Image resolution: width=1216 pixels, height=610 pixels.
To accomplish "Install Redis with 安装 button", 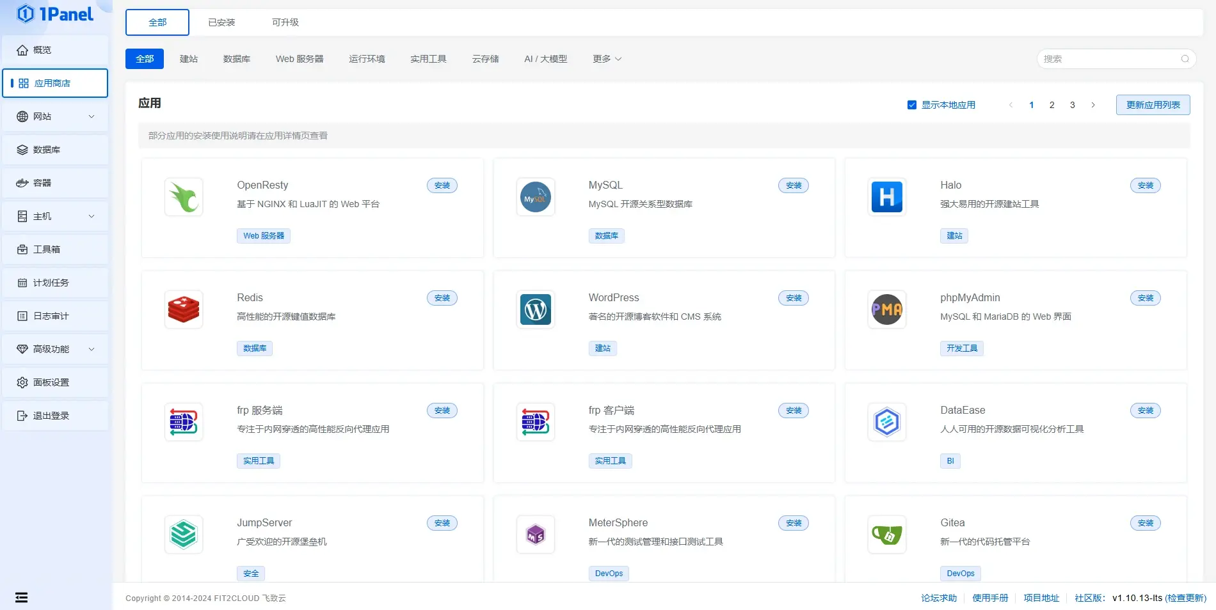I will click(442, 298).
